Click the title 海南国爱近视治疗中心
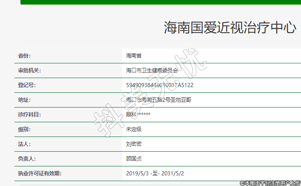The image size is (301, 186). point(230,27)
